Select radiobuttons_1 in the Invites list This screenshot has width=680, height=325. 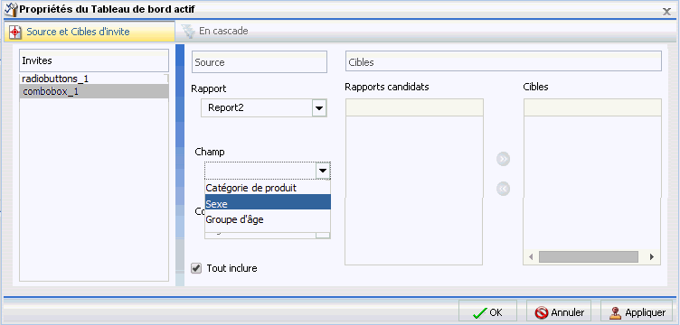pos(94,79)
